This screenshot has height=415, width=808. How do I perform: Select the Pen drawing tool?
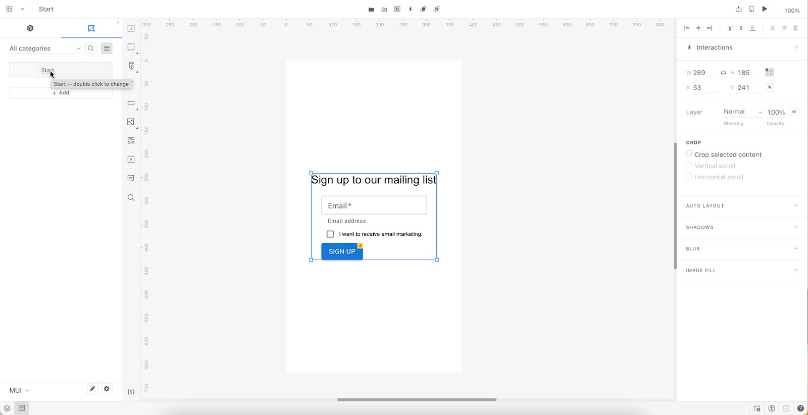[131, 66]
